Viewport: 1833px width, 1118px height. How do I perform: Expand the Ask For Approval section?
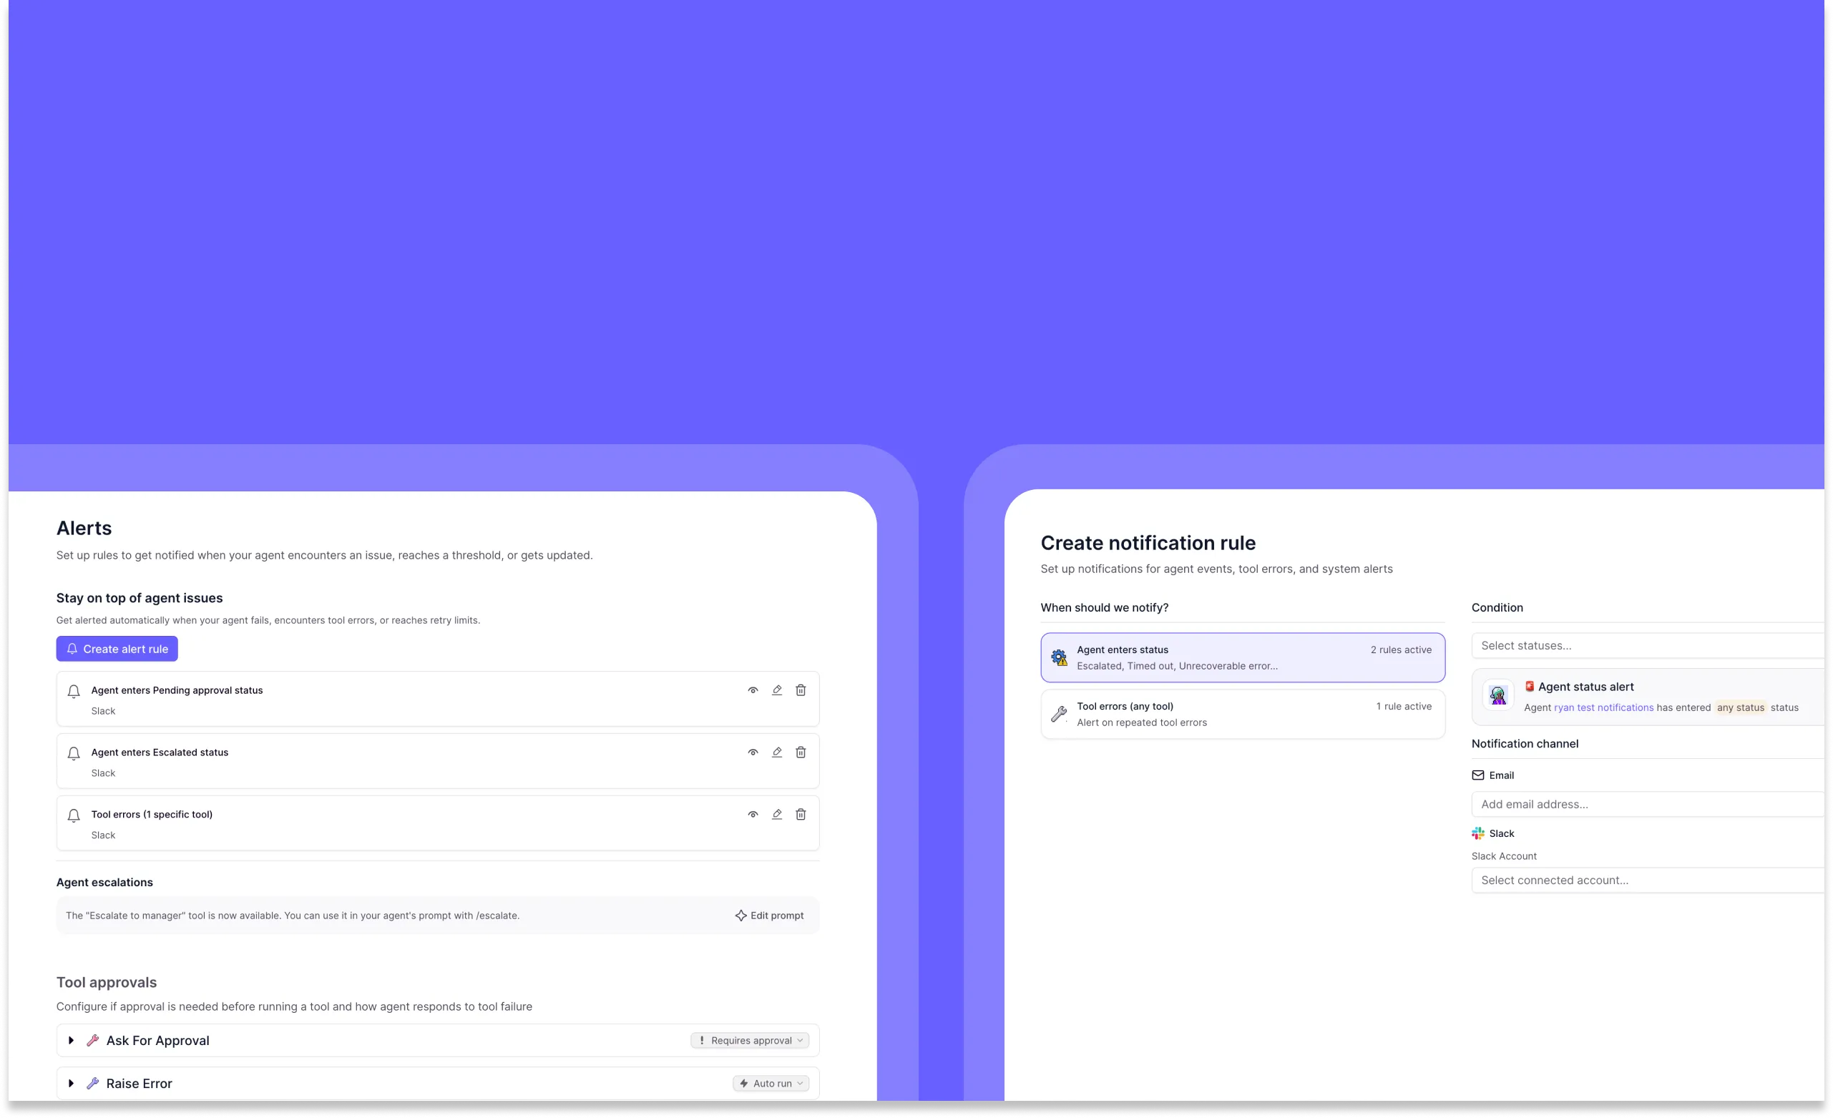[x=72, y=1040]
